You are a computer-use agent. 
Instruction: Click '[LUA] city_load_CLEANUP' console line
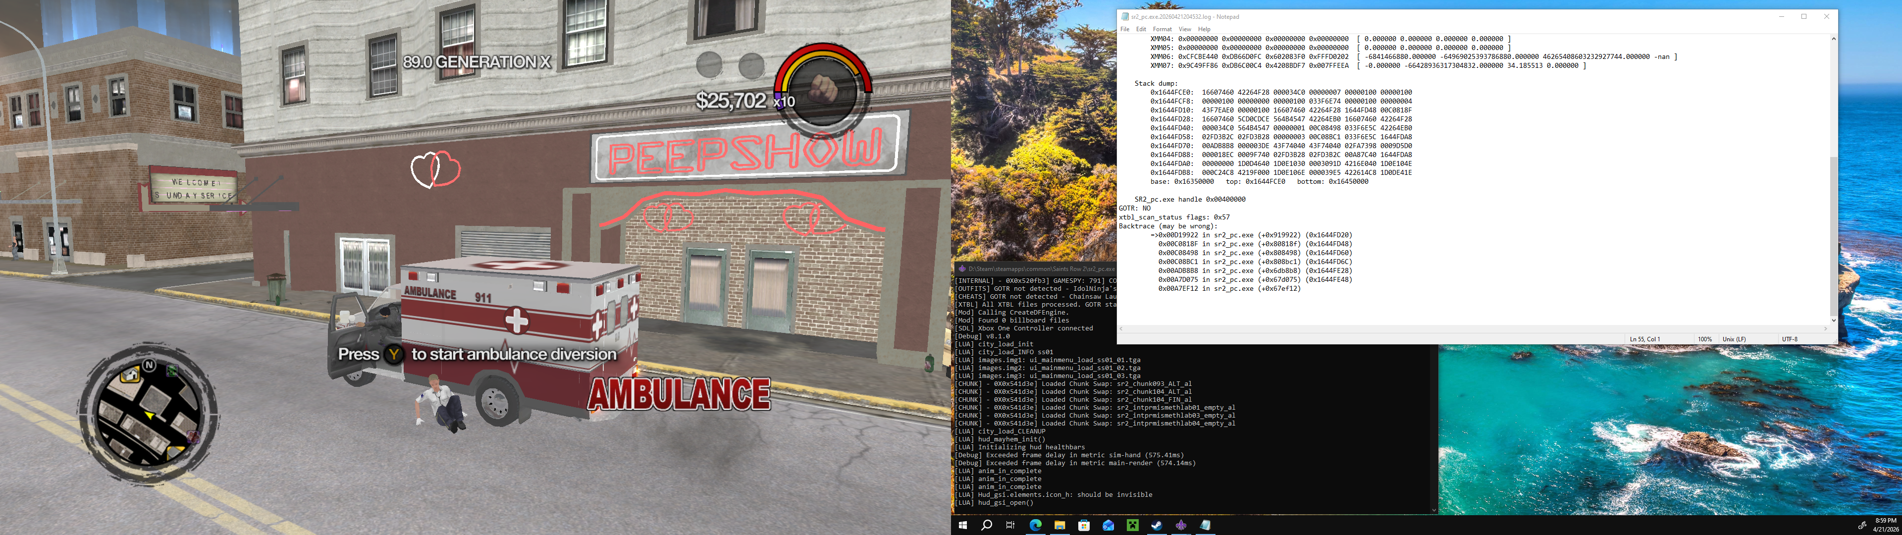click(1000, 431)
